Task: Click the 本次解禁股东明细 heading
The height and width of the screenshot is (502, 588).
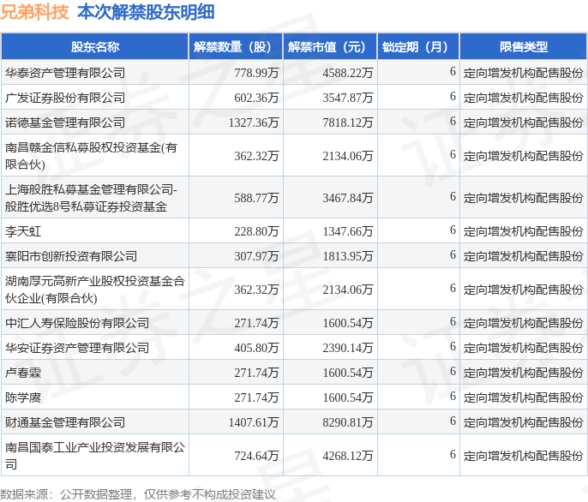Action: click(x=146, y=12)
